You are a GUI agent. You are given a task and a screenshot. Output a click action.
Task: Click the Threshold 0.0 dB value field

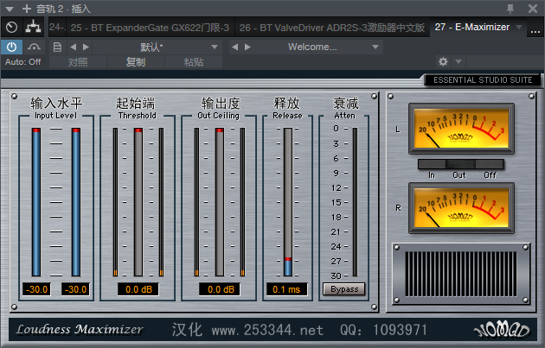tap(136, 289)
